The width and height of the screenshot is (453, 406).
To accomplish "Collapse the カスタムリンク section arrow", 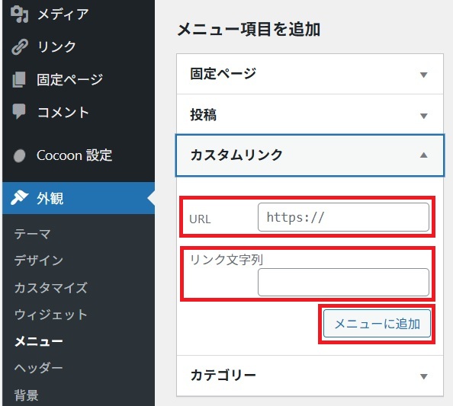I will 423,155.
